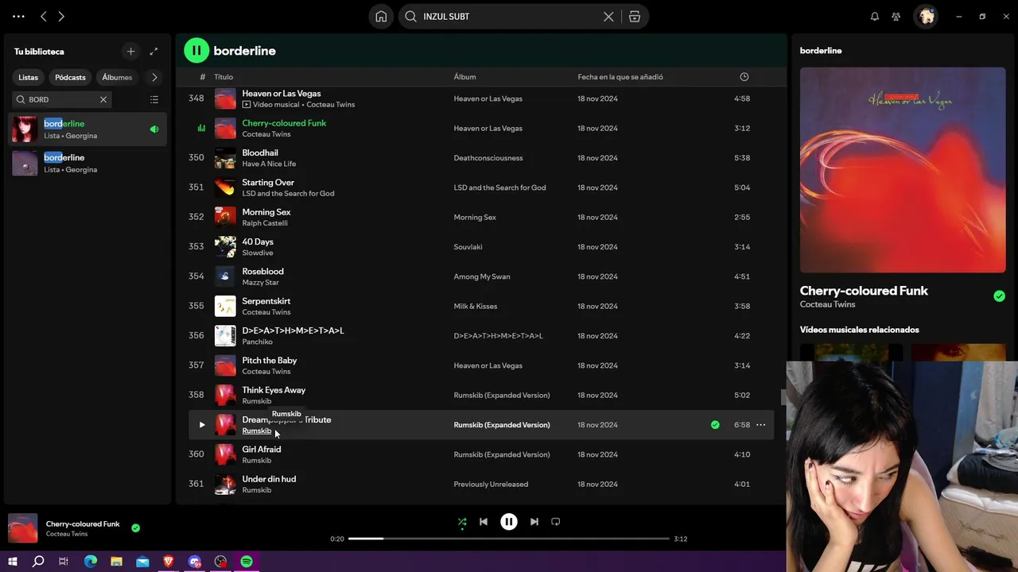The image size is (1018, 572).
Task: Open library sort and view options
Action: point(154,99)
